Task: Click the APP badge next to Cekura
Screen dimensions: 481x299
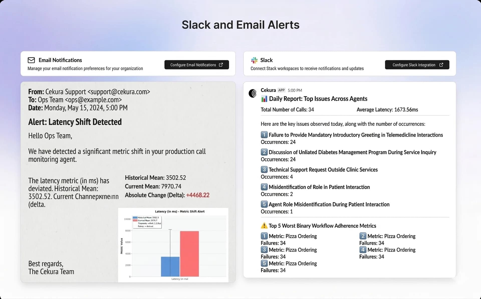Action: 281,90
